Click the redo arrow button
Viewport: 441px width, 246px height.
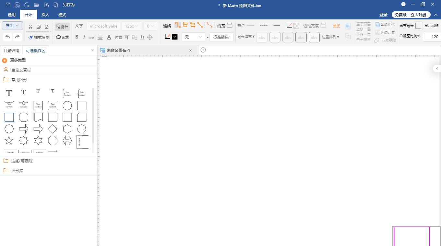pyautogui.click(x=18, y=37)
